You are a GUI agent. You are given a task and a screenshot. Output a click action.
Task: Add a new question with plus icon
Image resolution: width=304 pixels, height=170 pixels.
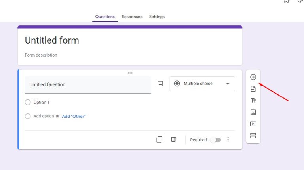click(x=253, y=77)
